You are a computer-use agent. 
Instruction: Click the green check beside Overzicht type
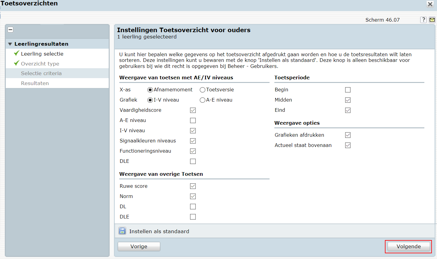17,63
